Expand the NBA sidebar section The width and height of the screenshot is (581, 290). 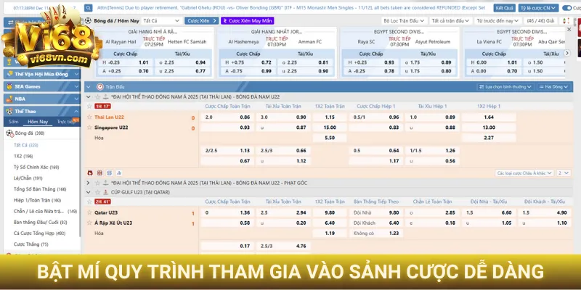[76, 99]
